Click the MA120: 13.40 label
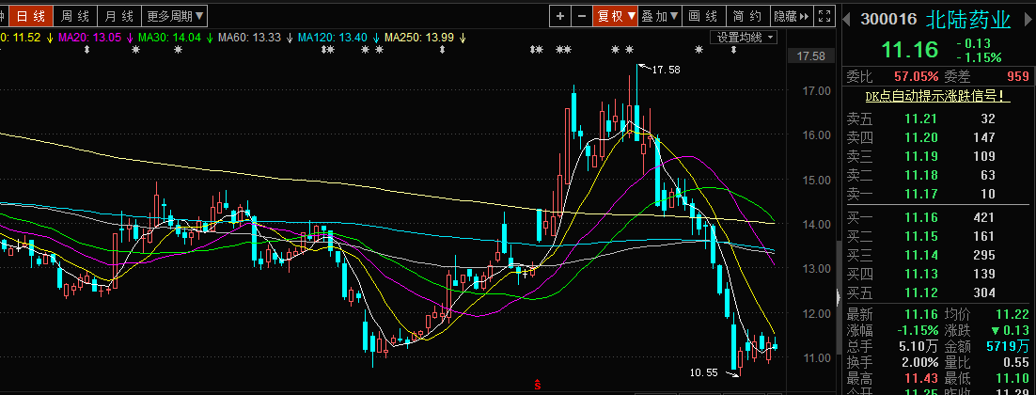This screenshot has height=395, width=1036. coord(333,38)
